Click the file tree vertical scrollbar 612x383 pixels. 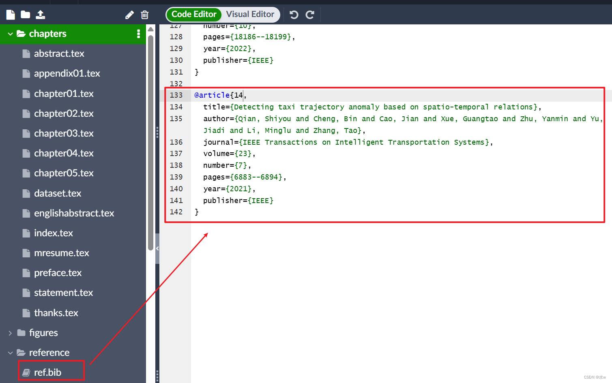(150, 142)
